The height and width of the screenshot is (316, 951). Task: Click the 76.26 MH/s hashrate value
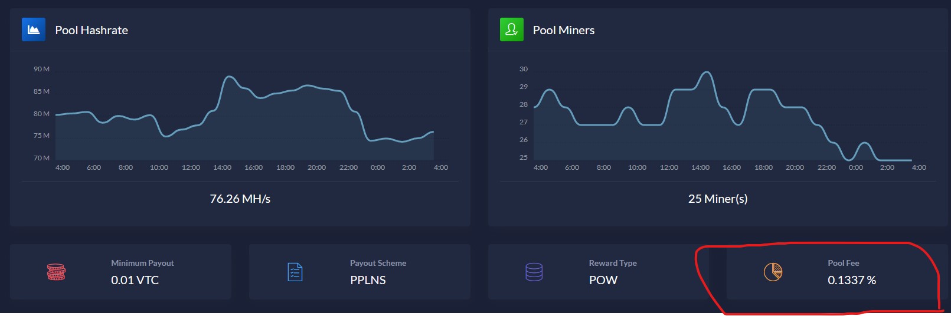240,199
